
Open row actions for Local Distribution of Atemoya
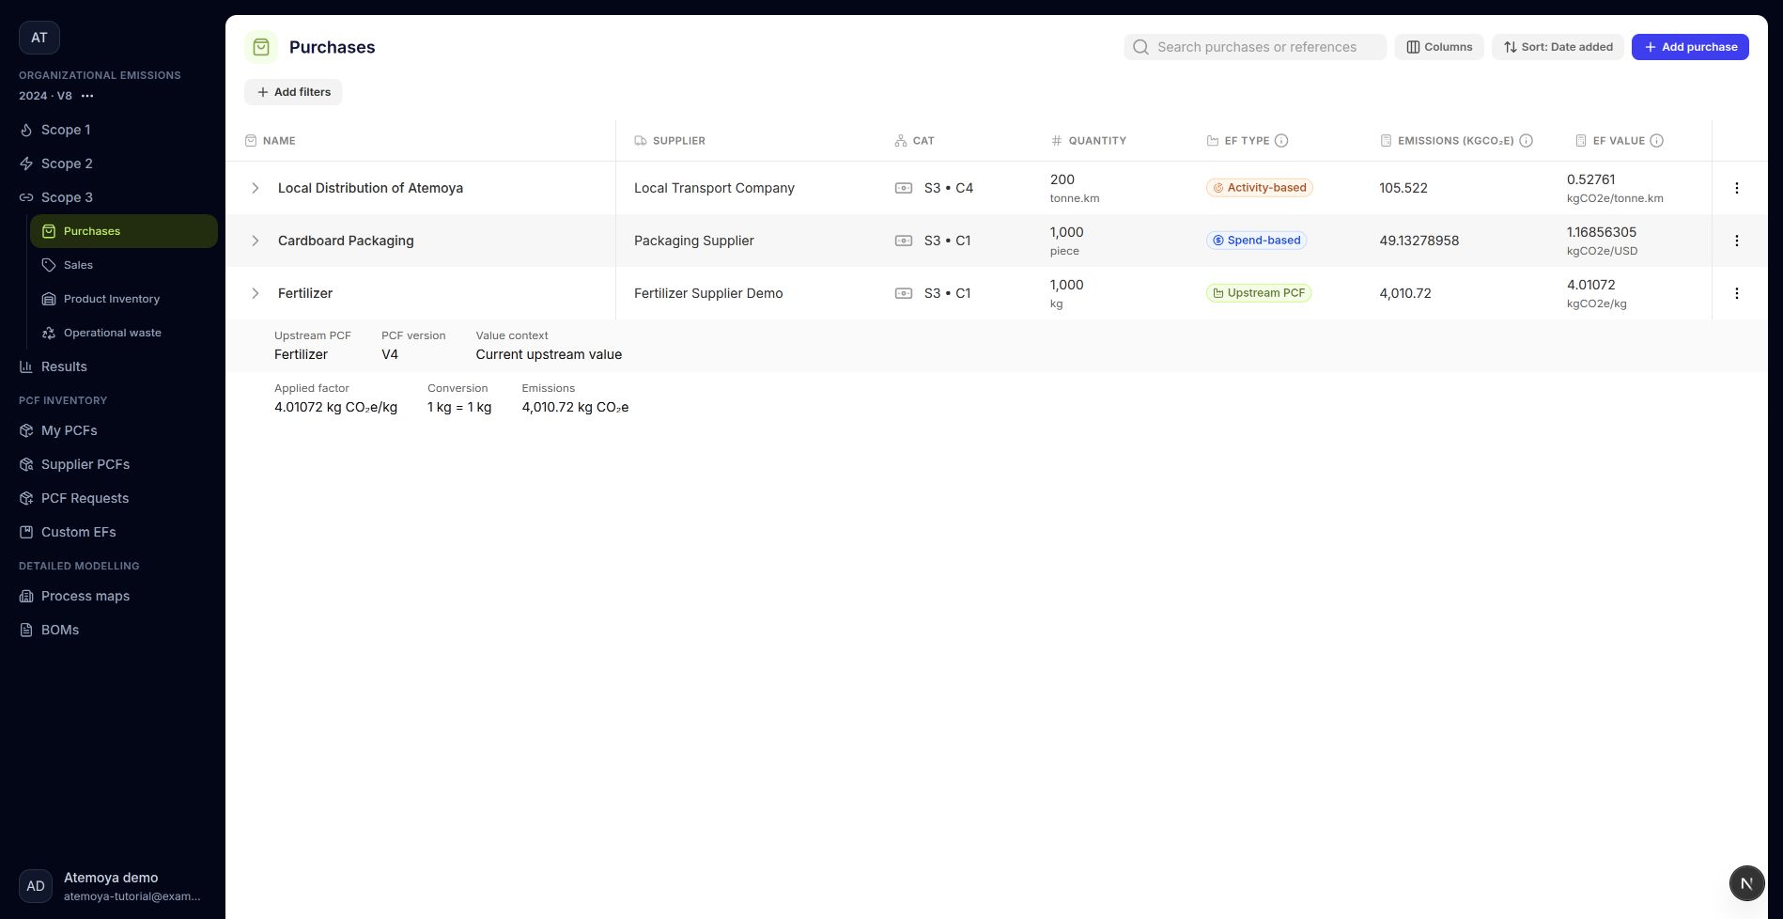click(x=1737, y=188)
